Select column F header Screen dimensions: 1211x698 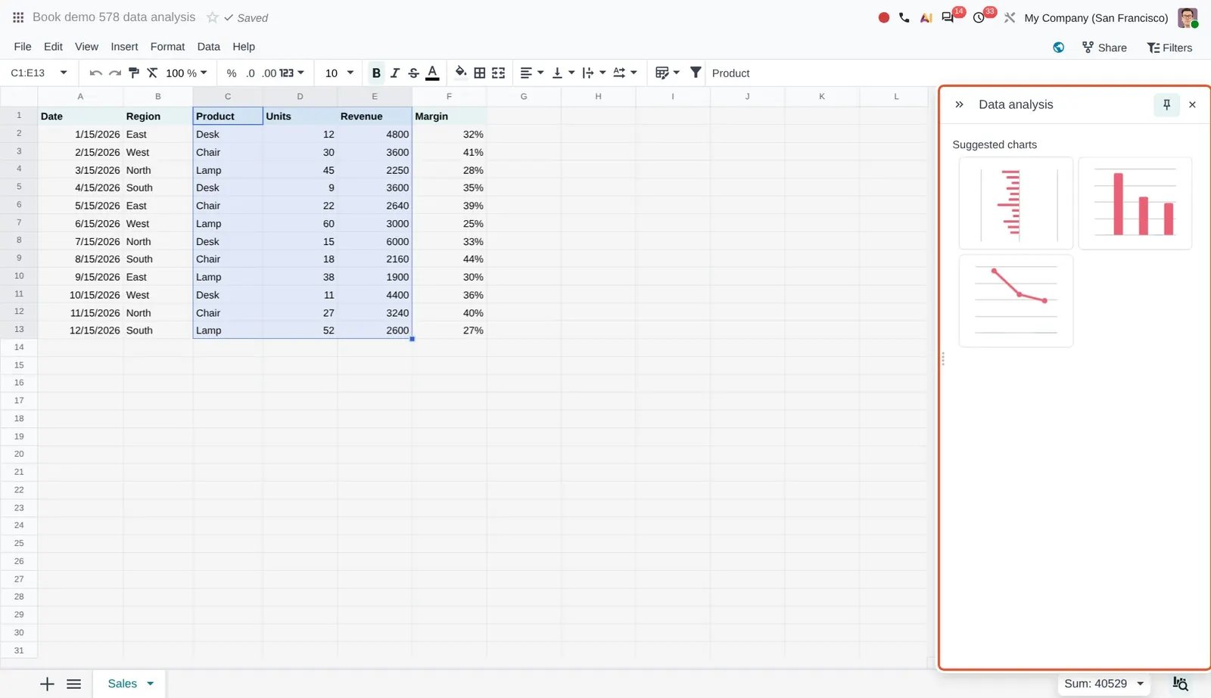(449, 97)
